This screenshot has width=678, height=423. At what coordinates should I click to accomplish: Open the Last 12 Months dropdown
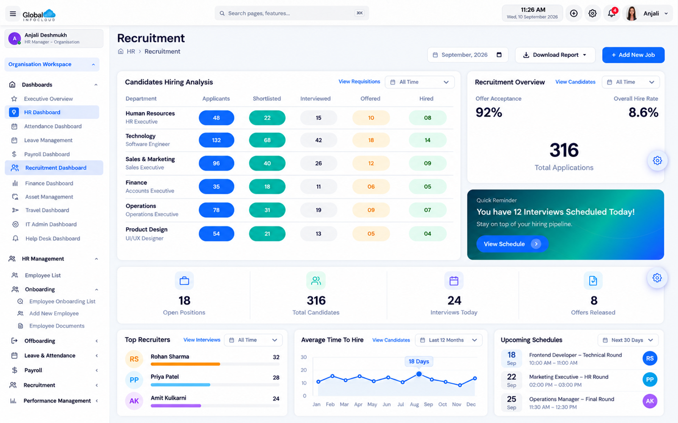pos(448,340)
